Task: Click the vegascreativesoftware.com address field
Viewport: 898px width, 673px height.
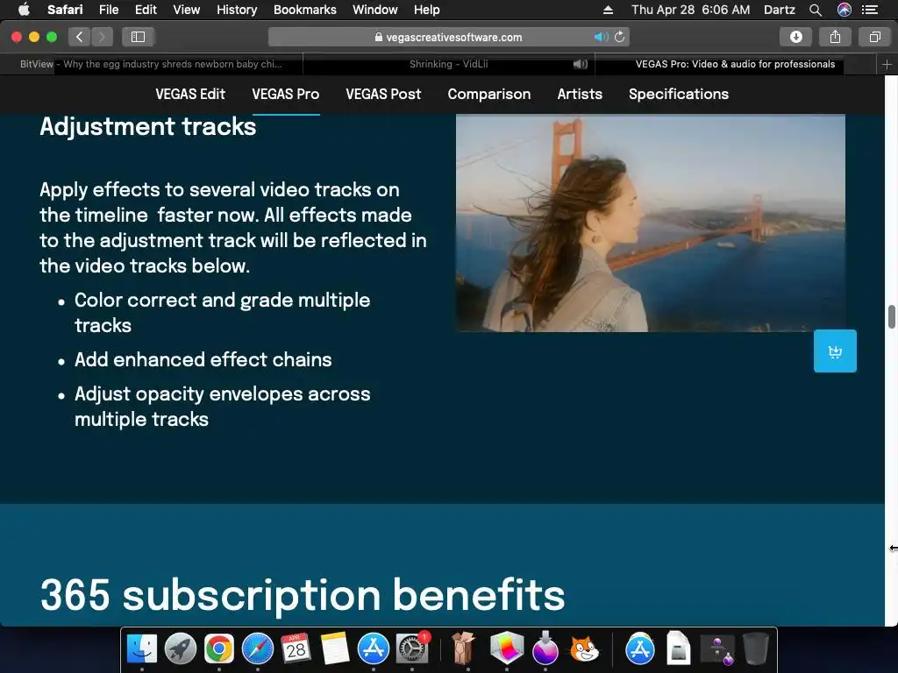Action: point(448,37)
